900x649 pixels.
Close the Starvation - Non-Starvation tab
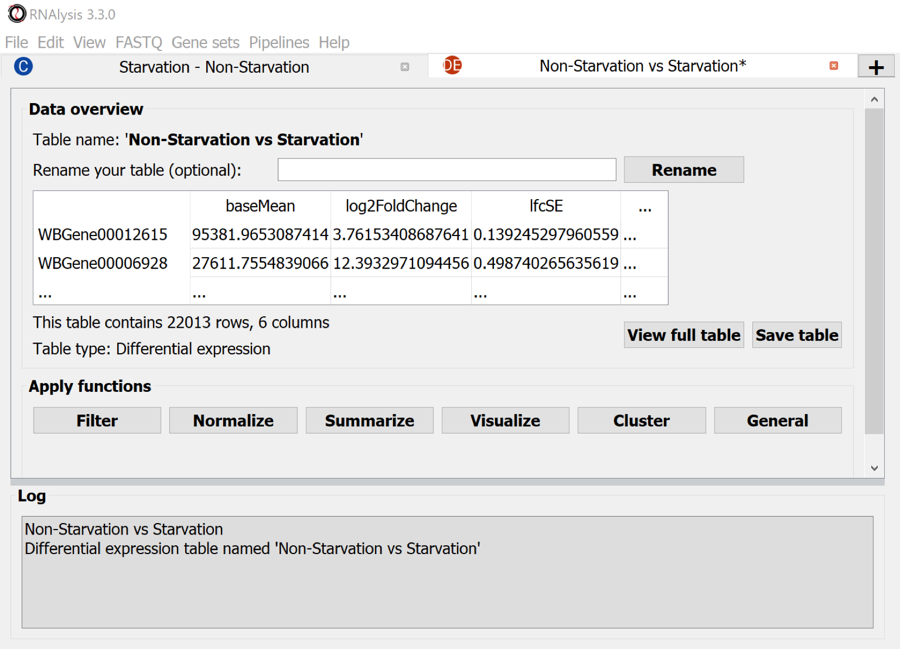click(x=404, y=67)
